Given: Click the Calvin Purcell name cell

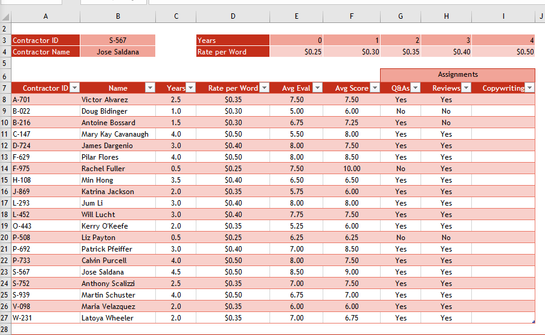Looking at the screenshot, I should click(x=118, y=260).
